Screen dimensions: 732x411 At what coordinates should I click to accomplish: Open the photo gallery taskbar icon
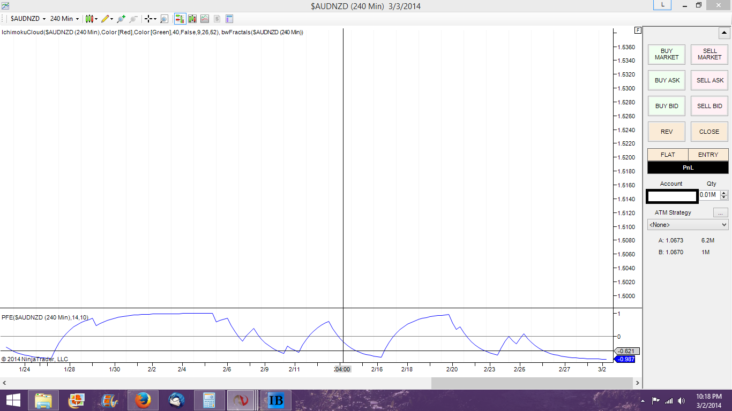pyautogui.click(x=76, y=400)
